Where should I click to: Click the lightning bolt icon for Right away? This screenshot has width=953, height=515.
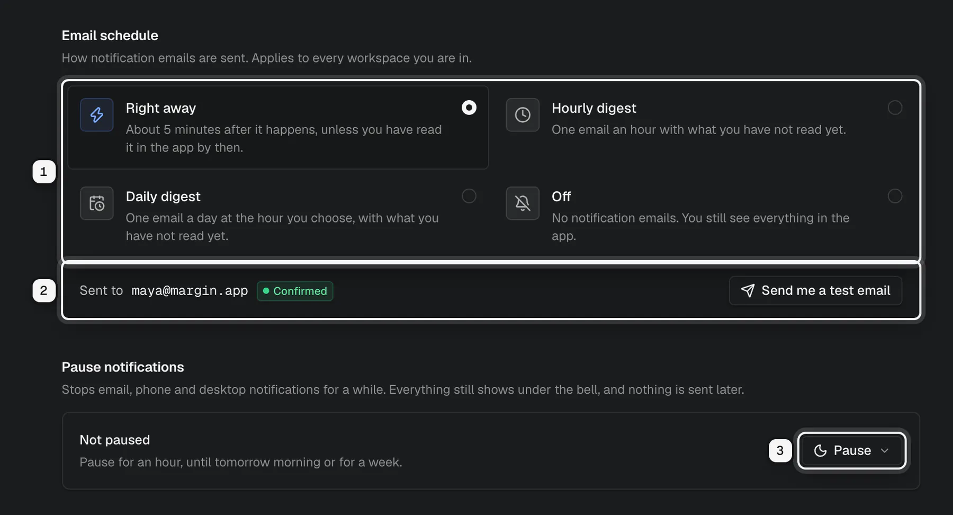click(x=96, y=114)
